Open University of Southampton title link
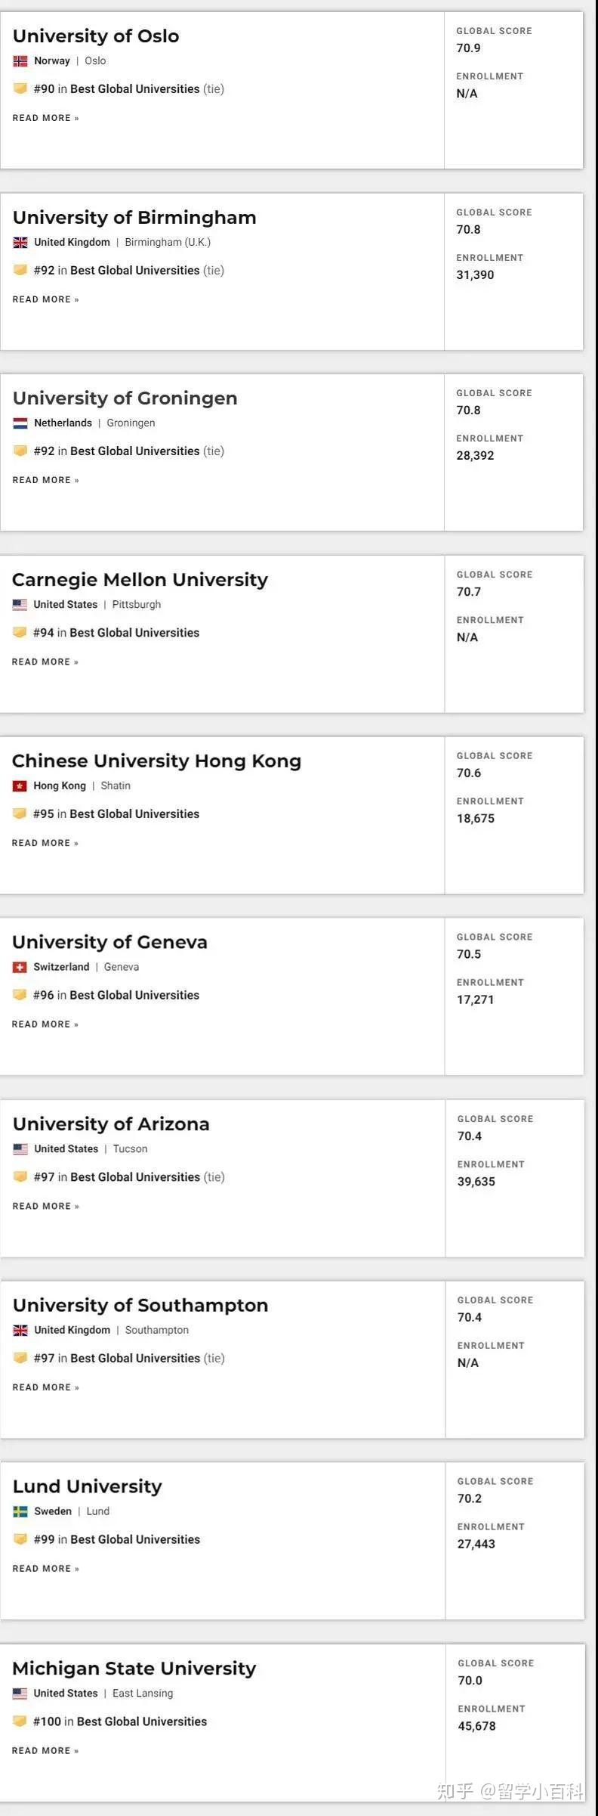 coord(140,1306)
